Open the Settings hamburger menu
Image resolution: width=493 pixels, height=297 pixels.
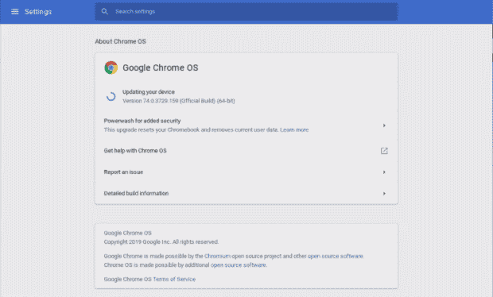pos(15,12)
